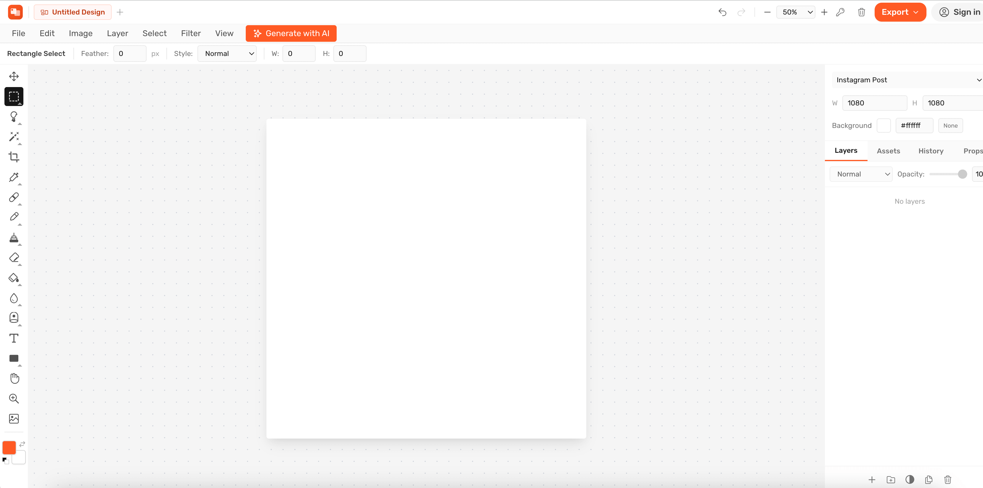Select the Eyedropper tool

[14, 177]
